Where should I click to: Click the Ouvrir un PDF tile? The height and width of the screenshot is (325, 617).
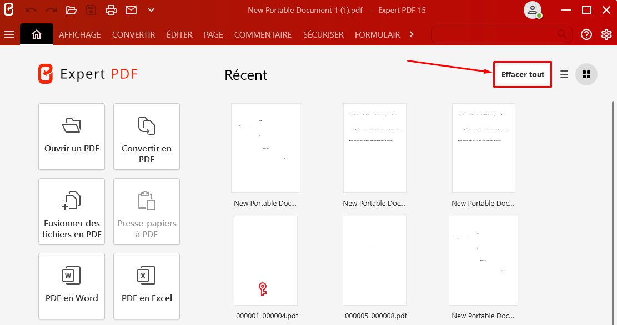pyautogui.click(x=72, y=136)
